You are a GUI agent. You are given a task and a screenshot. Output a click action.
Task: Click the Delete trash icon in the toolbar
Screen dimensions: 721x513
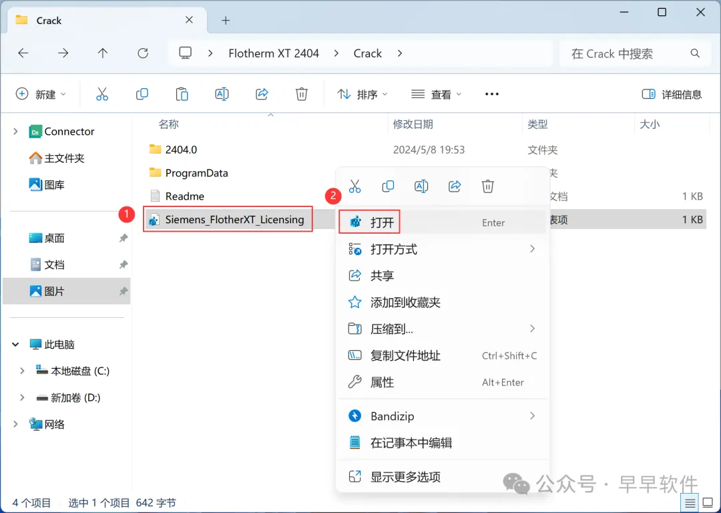click(302, 94)
